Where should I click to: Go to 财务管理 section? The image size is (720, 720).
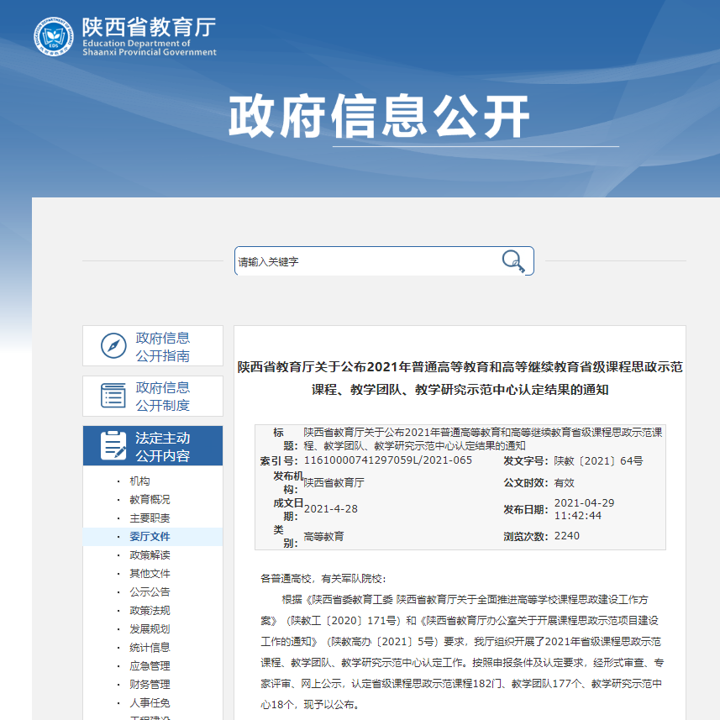click(x=150, y=685)
